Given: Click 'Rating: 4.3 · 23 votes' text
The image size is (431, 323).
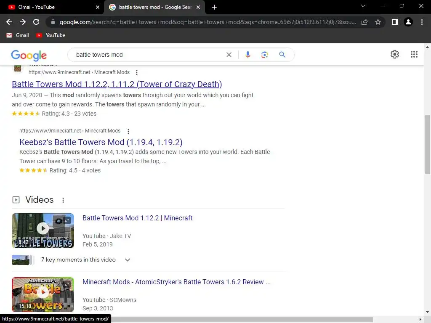Looking at the screenshot, I should tap(69, 114).
